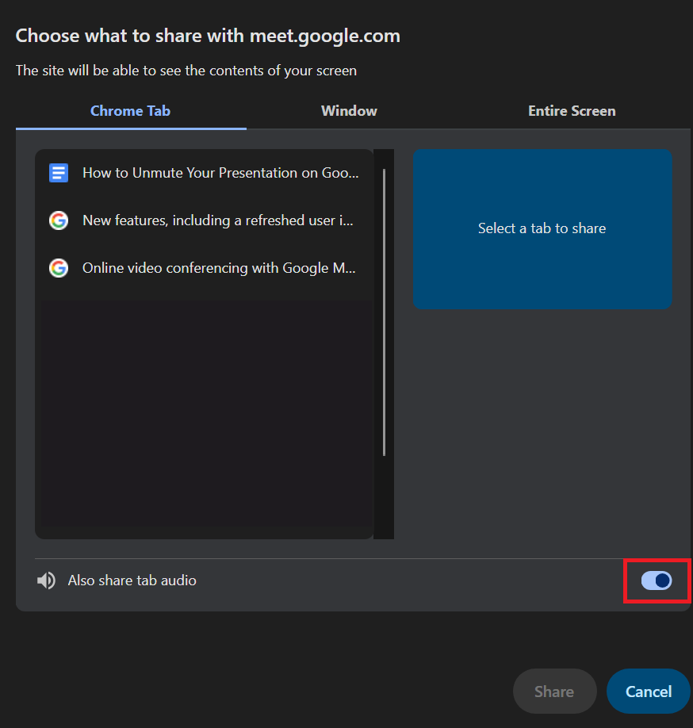Click the tab list vertical scrollbar

(384, 312)
